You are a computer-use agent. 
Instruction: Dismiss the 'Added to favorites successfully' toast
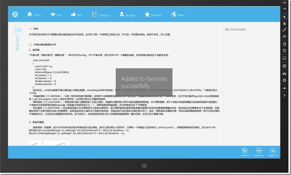point(144,82)
